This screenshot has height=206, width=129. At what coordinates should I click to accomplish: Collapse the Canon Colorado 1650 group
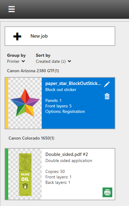click(31, 138)
